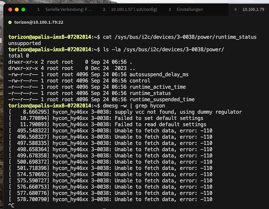Switch to the Einstellungen tab
The image size is (269, 209).
(189, 9)
